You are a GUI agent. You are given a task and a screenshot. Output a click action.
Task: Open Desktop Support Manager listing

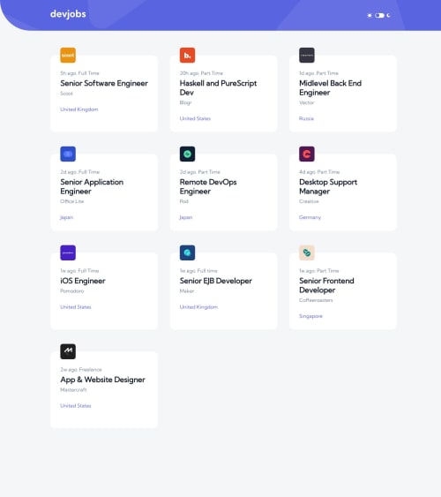click(328, 186)
